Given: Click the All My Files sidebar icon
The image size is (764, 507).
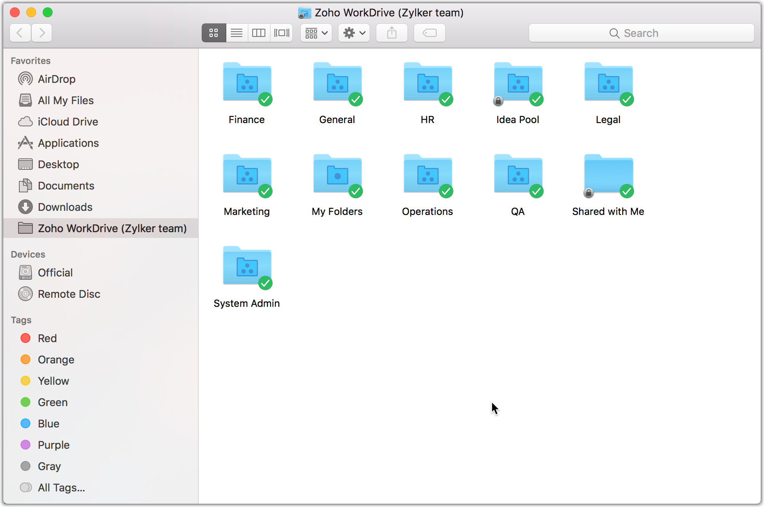Looking at the screenshot, I should 25,100.
